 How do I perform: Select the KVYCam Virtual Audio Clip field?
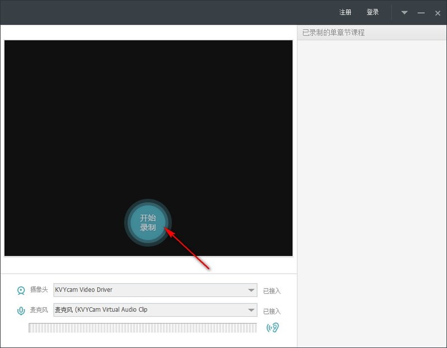tap(155, 310)
